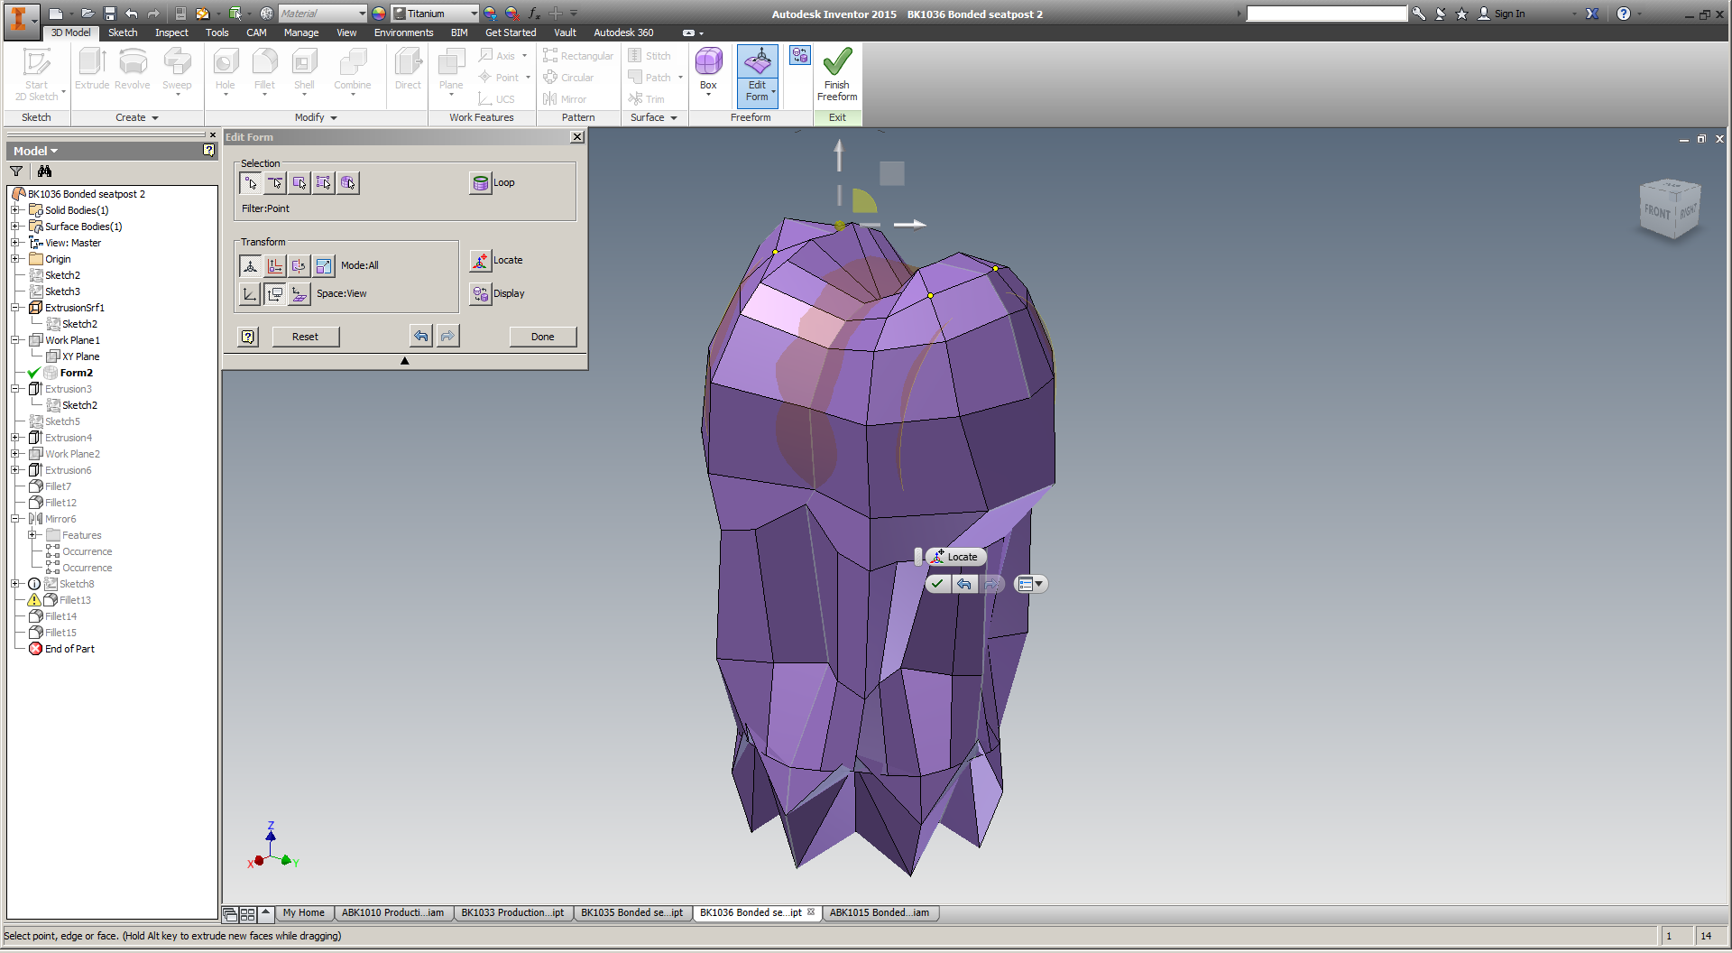
Task: Click the Edit Form ribbon tool
Action: click(x=758, y=76)
